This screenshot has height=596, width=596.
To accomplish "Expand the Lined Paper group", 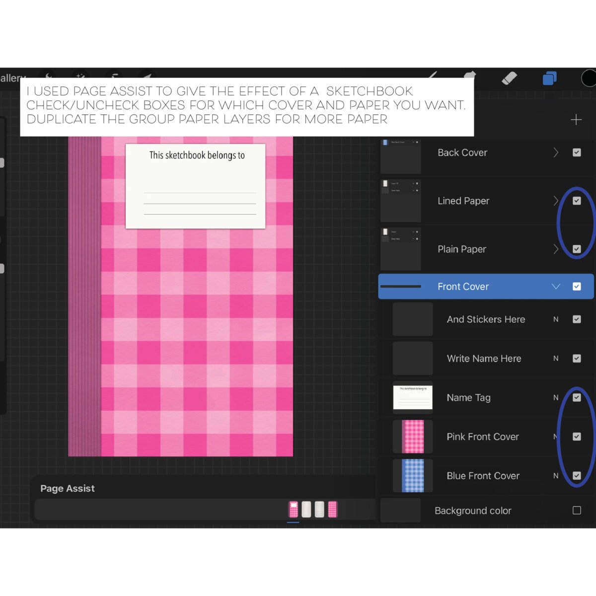I will coord(556,201).
